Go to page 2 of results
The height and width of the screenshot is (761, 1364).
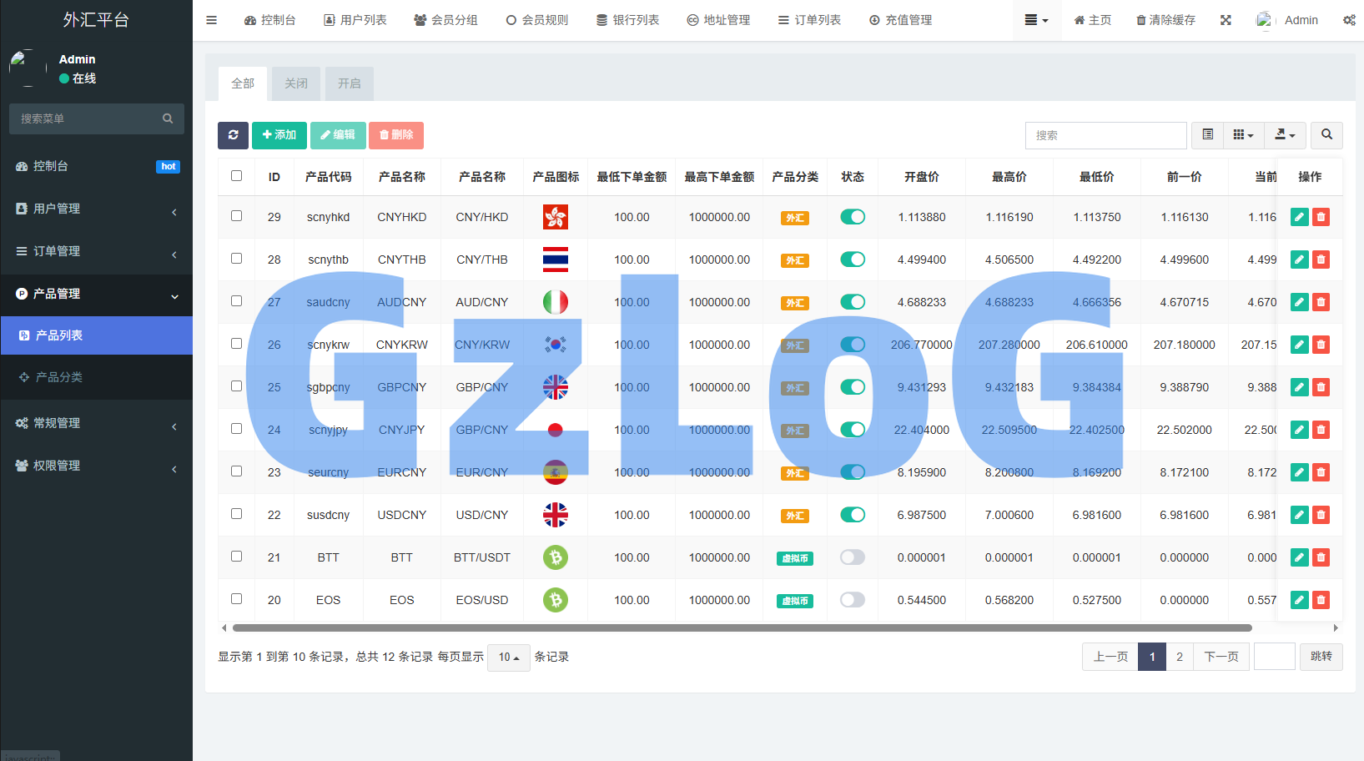coord(1179,657)
